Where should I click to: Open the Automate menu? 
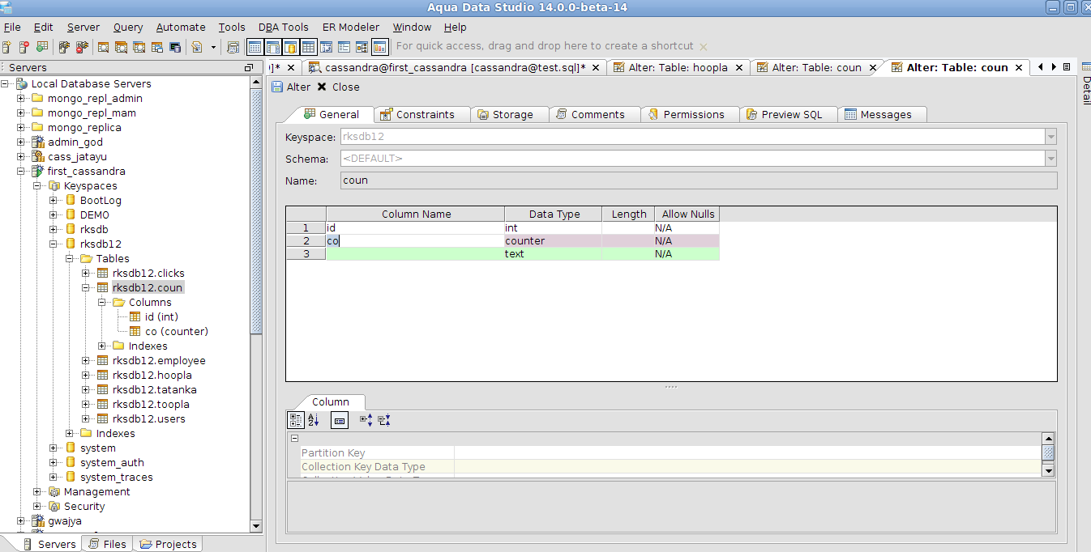181,27
